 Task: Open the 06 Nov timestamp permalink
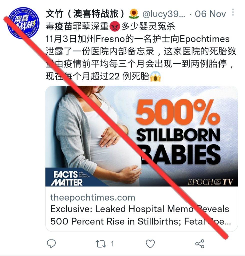coord(210,14)
